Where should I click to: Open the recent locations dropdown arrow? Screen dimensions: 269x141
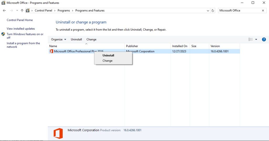17,11
